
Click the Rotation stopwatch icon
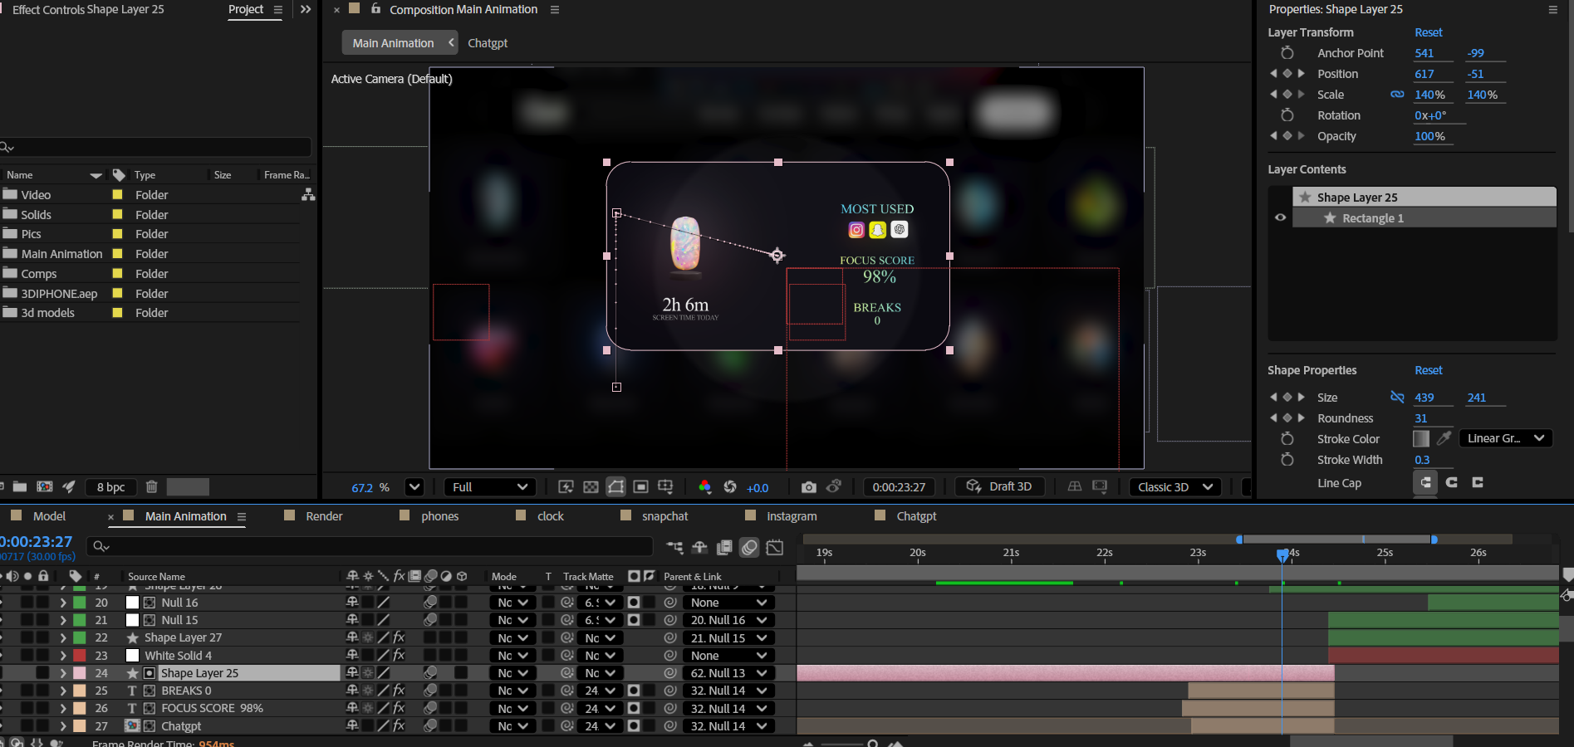tap(1287, 115)
